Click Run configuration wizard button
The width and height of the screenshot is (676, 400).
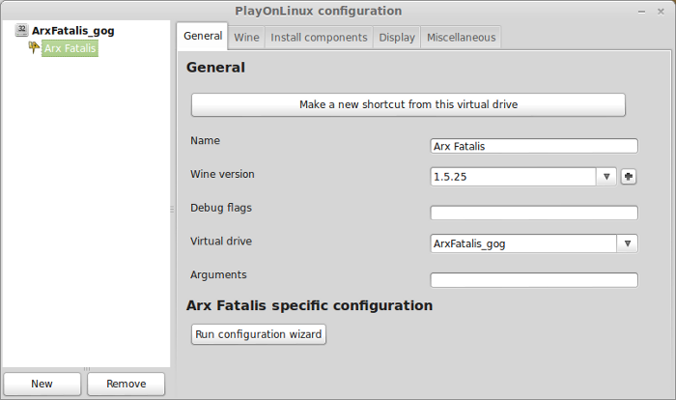tap(259, 334)
